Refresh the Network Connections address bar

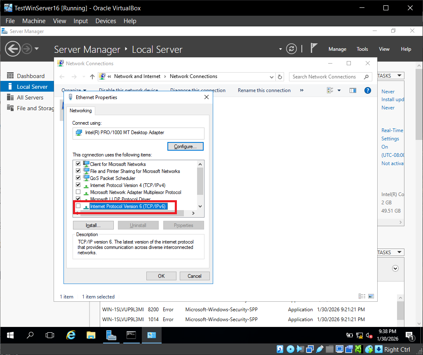point(280,77)
